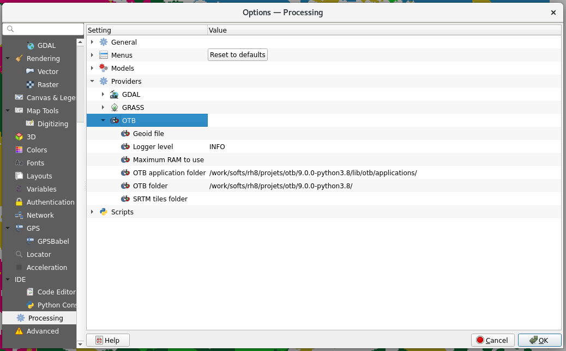Confirm settings with the OK button
The height and width of the screenshot is (351, 566).
coord(539,340)
